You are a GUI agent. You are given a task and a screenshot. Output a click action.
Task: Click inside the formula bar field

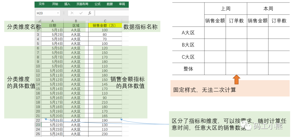click(112, 13)
